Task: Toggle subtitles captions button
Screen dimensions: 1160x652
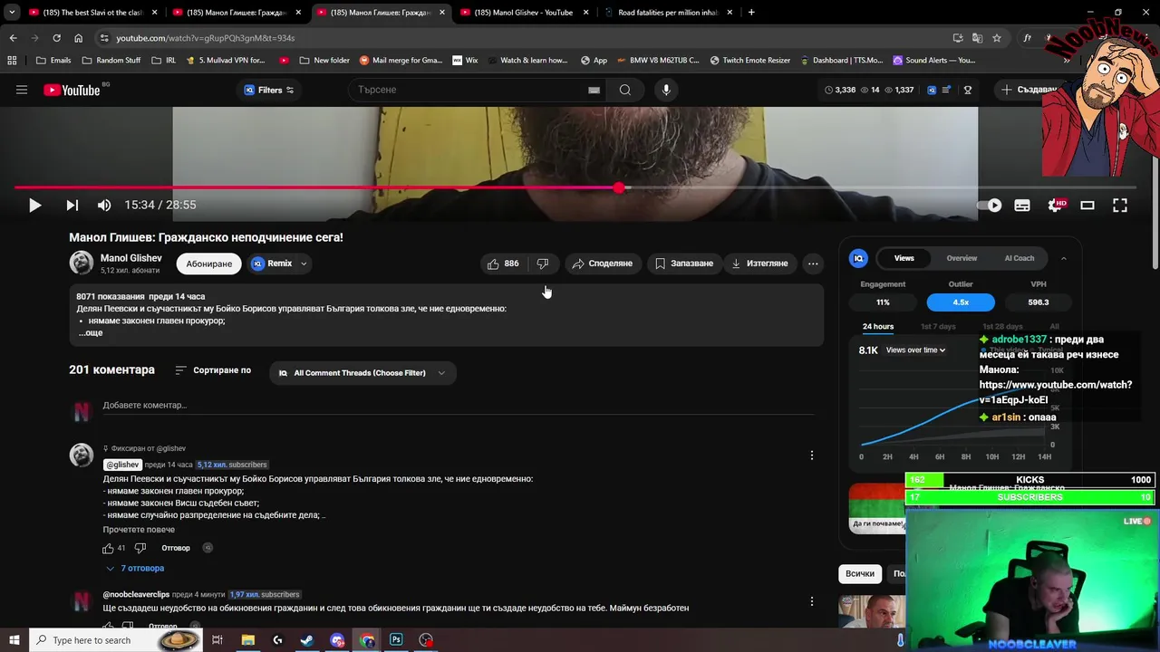Action: tap(1022, 206)
